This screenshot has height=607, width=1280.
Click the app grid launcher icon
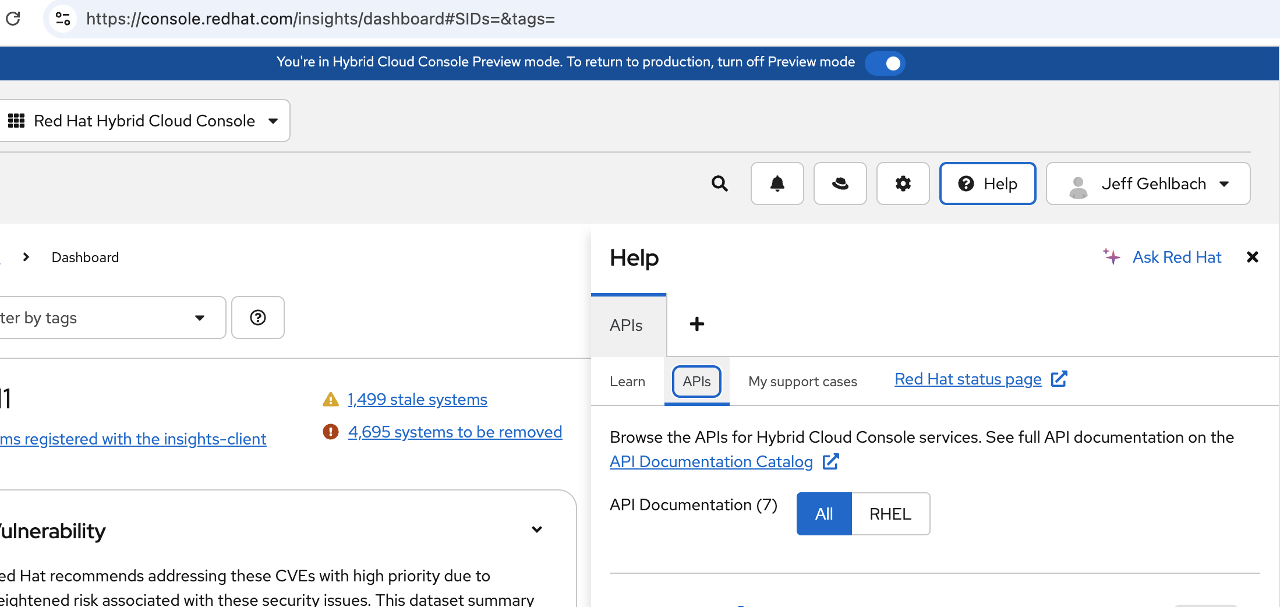coord(16,121)
